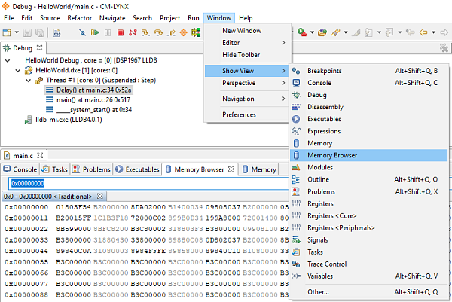The image size is (452, 302).
Task: Open the Source menu
Action: [x=50, y=18]
